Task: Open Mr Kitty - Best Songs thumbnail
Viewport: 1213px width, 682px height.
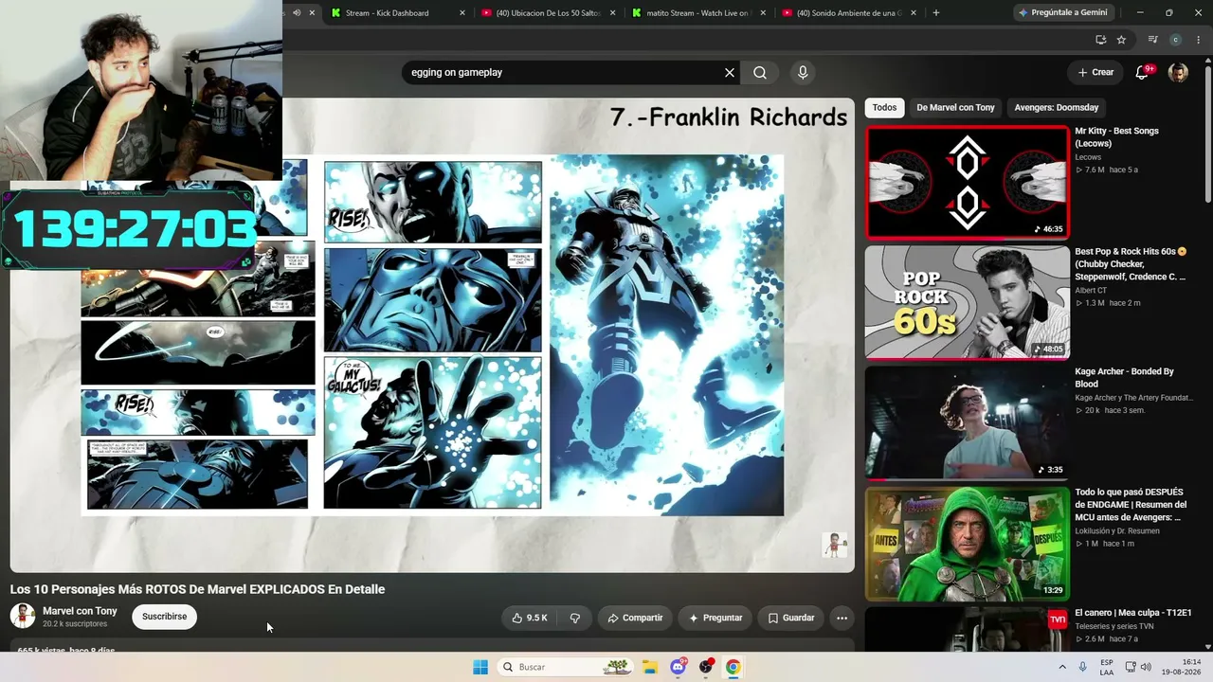Action: pyautogui.click(x=967, y=182)
